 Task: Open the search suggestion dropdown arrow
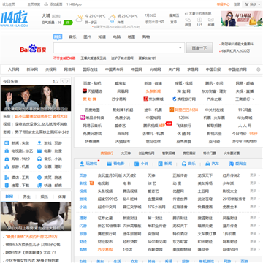[x=180, y=48]
